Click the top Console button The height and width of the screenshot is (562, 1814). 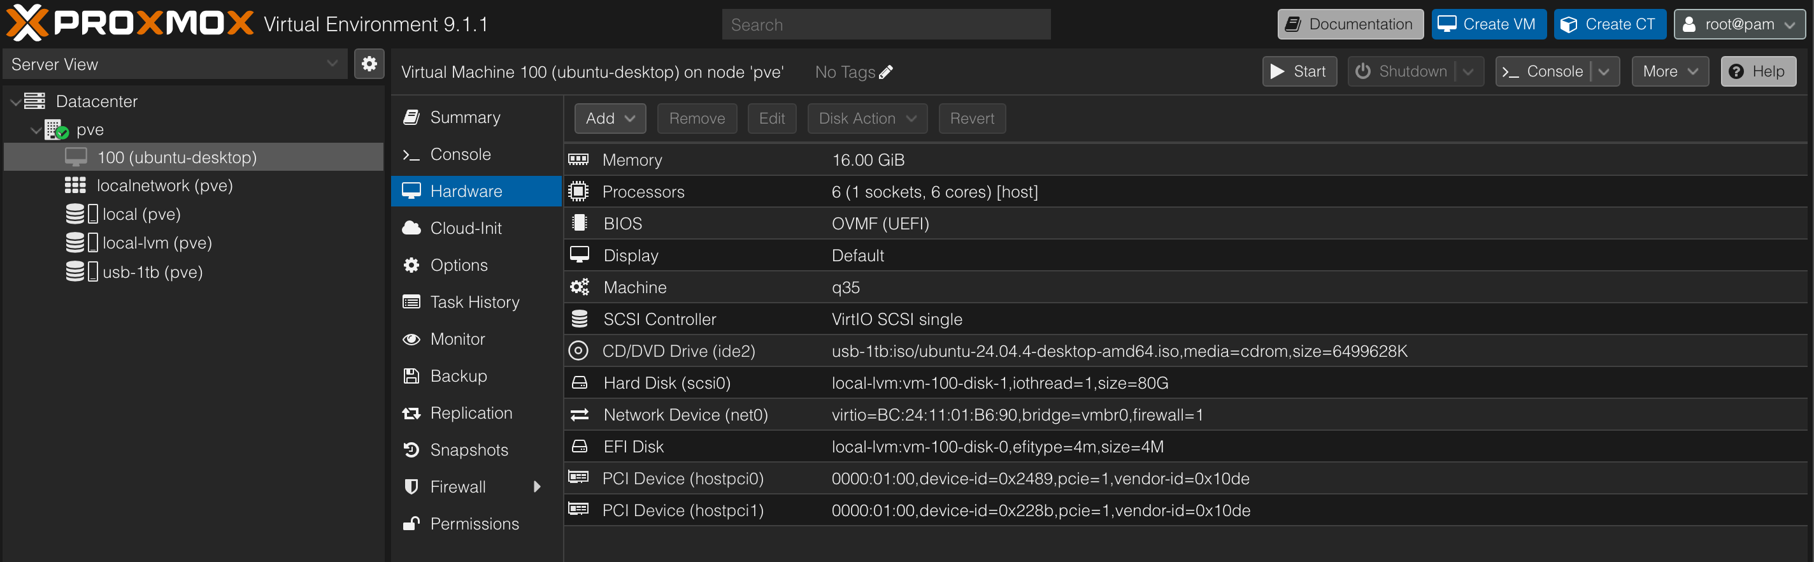point(1543,71)
